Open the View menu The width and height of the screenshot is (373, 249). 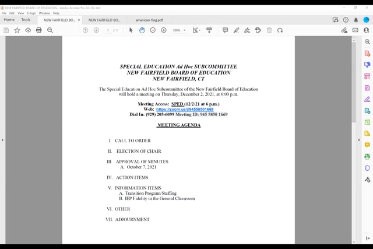pyautogui.click(x=21, y=13)
